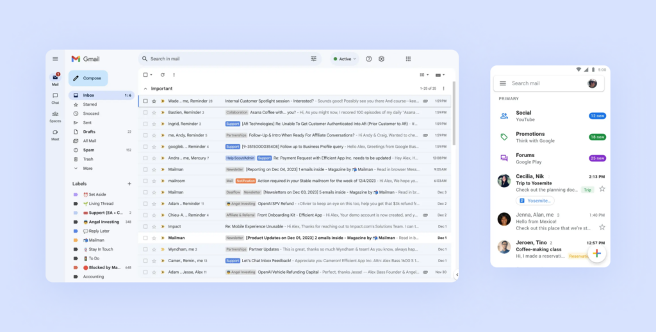Select the Promotions category in mobile inbox

pos(530,137)
